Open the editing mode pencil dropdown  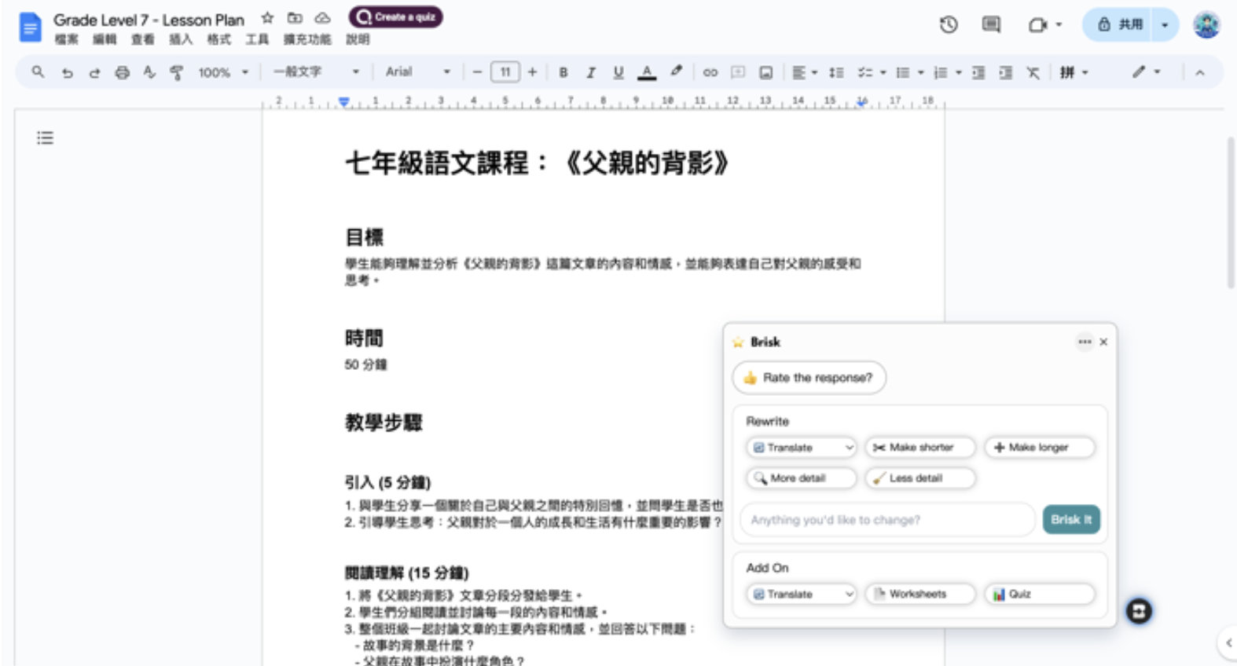1146,72
